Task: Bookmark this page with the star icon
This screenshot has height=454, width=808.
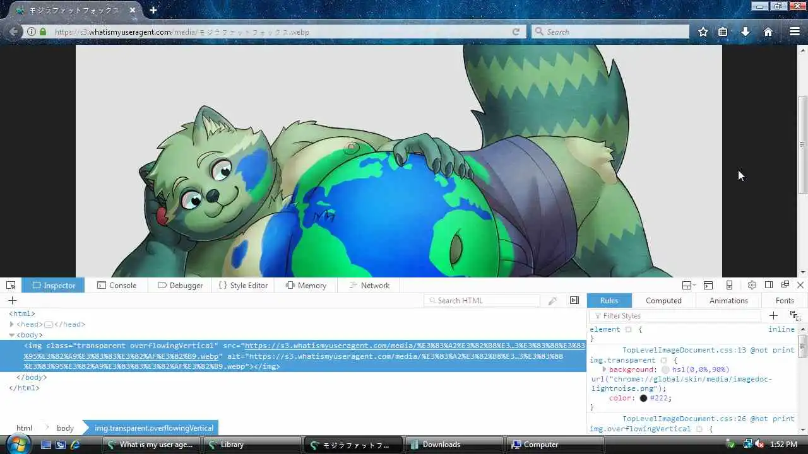Action: (703, 32)
